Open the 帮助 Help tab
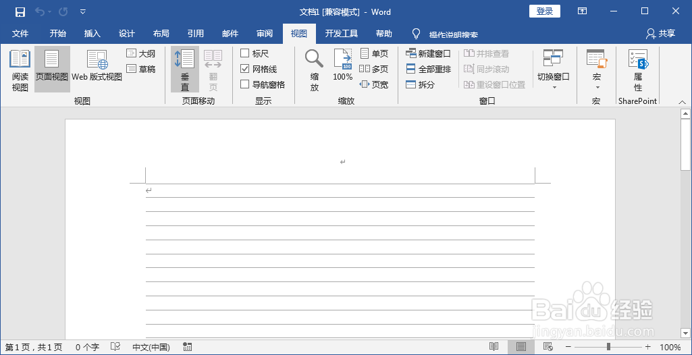 tap(383, 34)
